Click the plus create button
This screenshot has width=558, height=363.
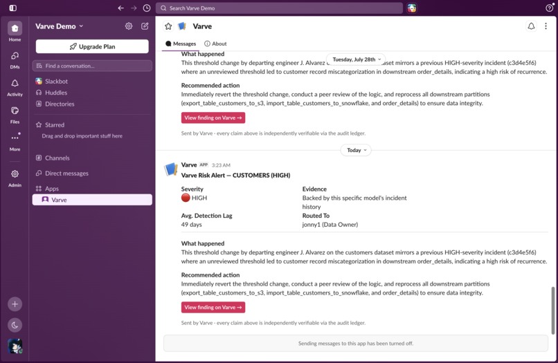point(15,304)
